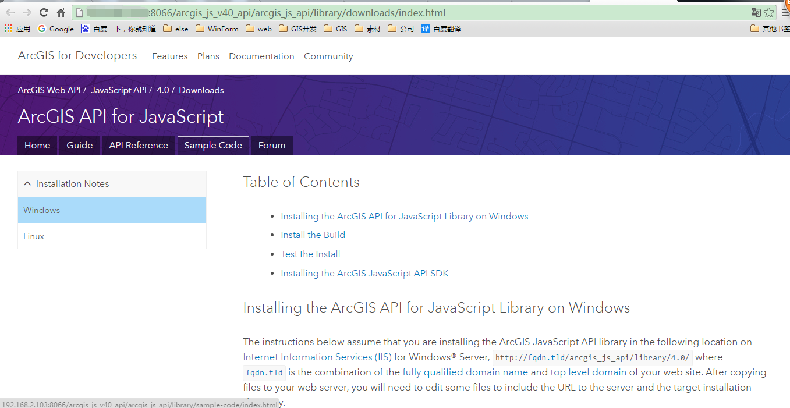This screenshot has width=790, height=408.
Task: Open the other bookmarks folder at right
Action: tap(770, 29)
